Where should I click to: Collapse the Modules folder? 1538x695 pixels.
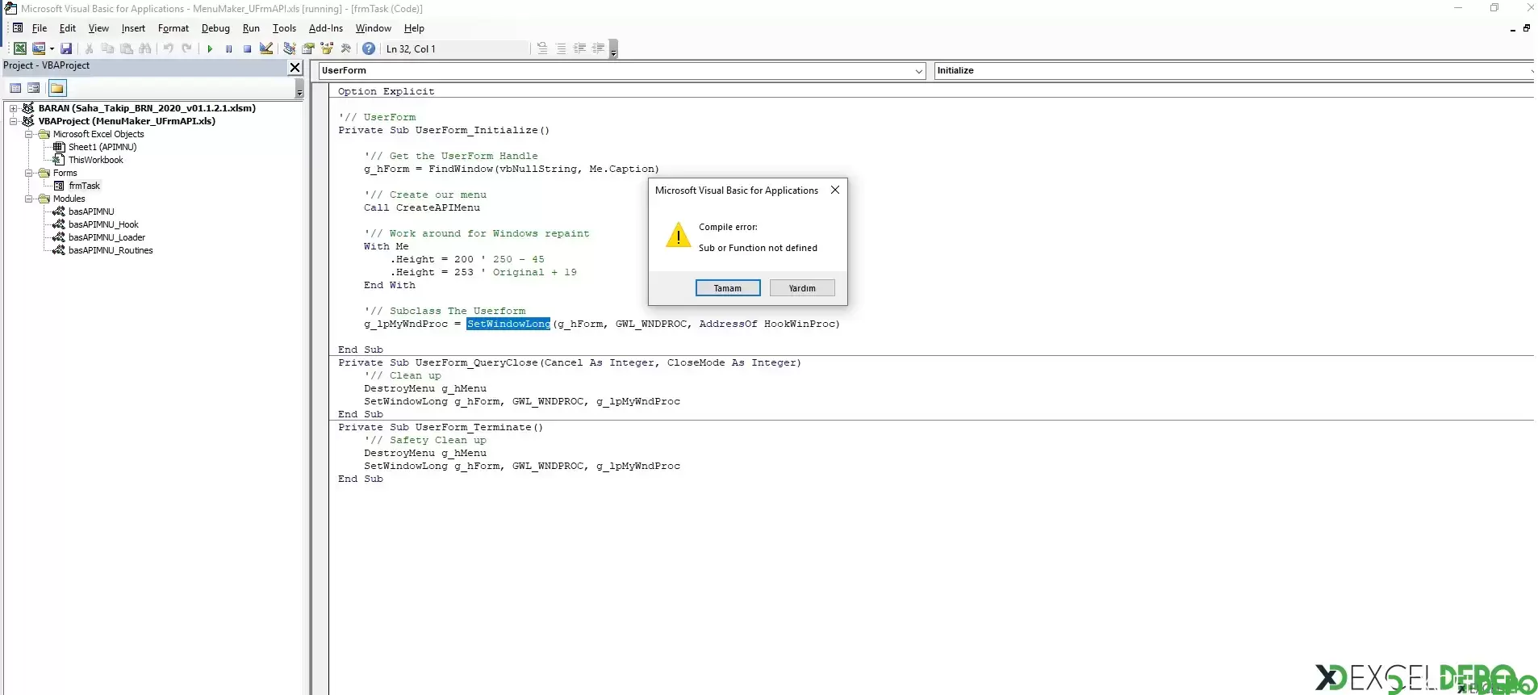pos(28,199)
